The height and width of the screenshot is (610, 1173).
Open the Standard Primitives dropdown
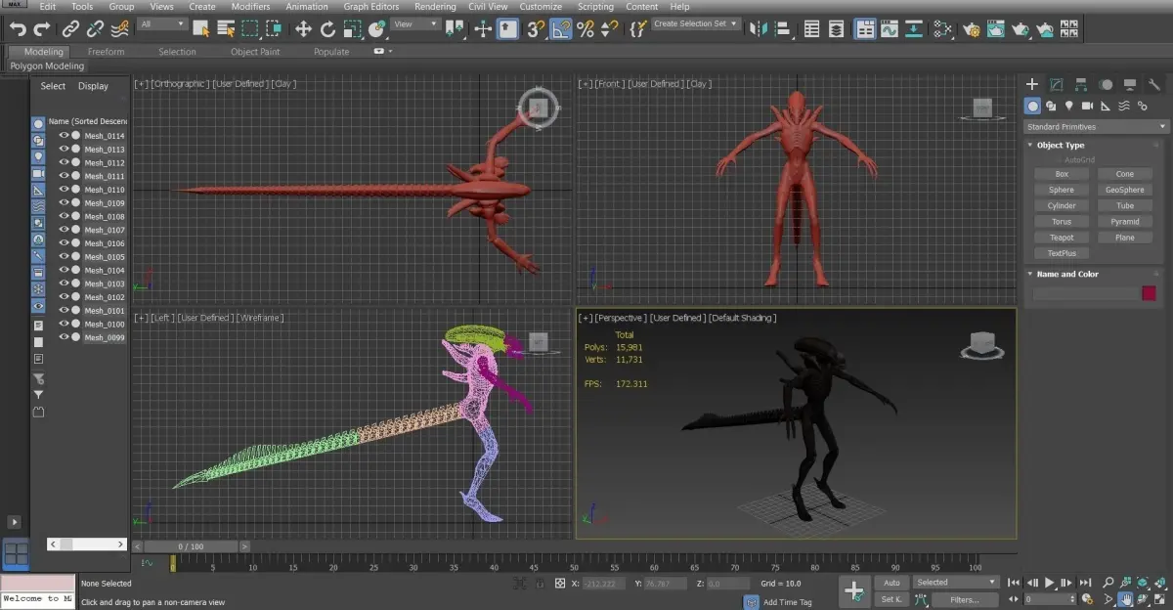click(x=1096, y=127)
